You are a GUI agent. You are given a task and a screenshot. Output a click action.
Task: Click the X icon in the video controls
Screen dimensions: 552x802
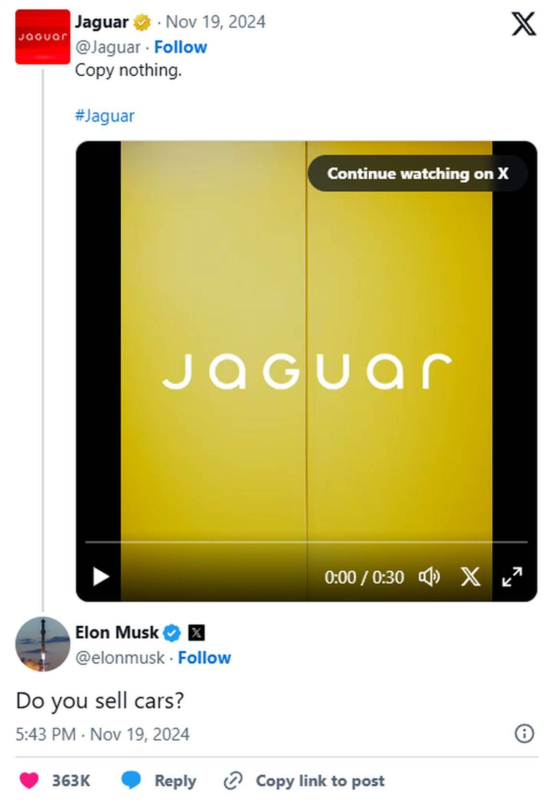(470, 577)
